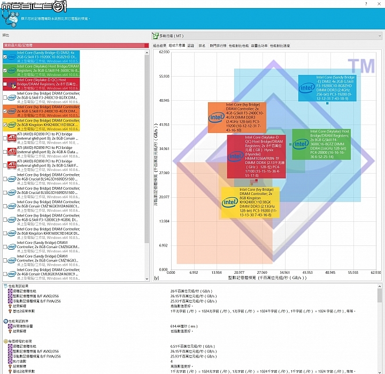Click the down arrow of the results panel scrollbar
Viewport: 385px width, 374px height.
pyautogui.click(x=380, y=371)
